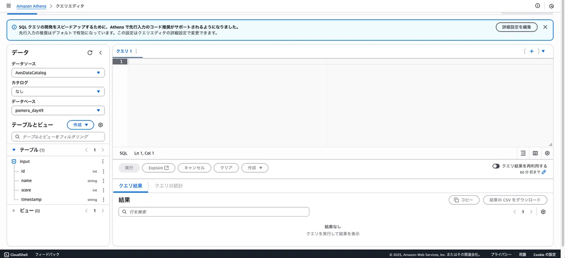The width and height of the screenshot is (565, 258).
Task: Switch to the クエリの統計 tab
Action: coord(169,186)
